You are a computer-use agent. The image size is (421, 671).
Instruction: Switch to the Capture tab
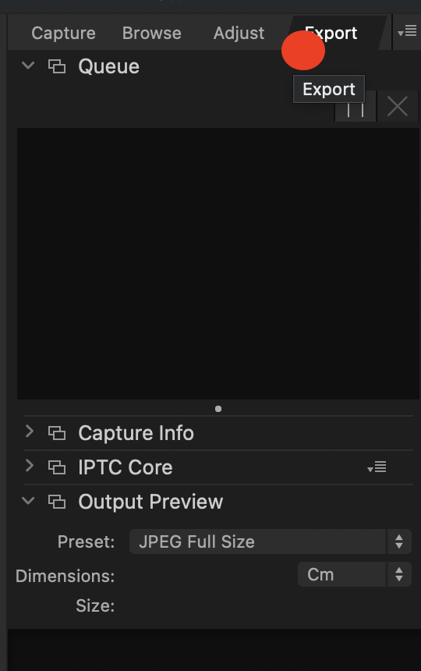click(x=63, y=33)
